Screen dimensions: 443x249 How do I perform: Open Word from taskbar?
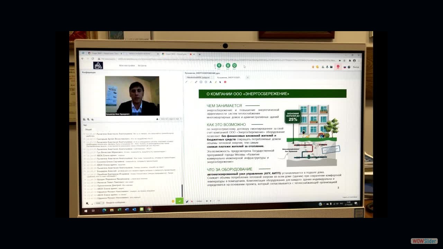127,210
